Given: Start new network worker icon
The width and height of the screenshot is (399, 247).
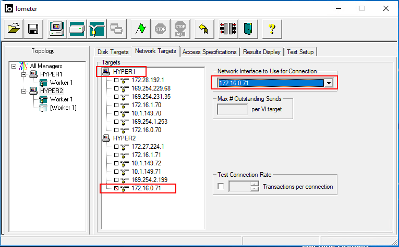Looking at the screenshot, I should (x=96, y=29).
